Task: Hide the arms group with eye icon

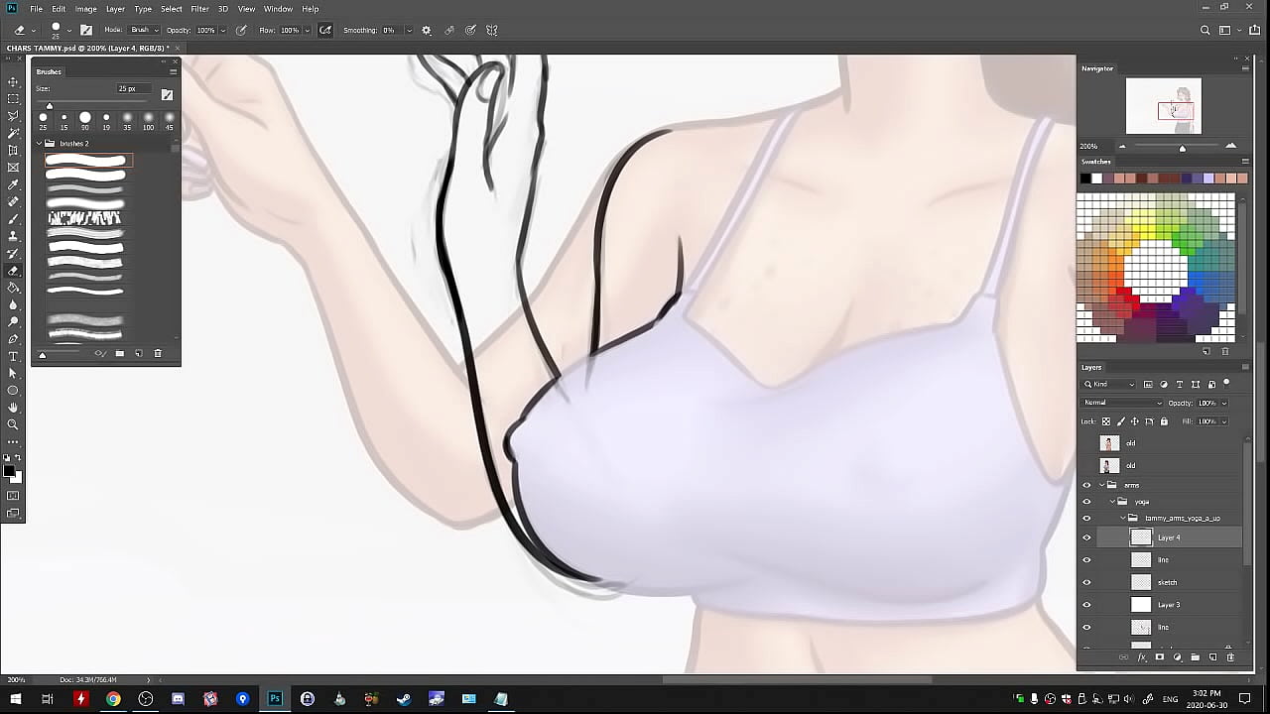Action: 1086,485
